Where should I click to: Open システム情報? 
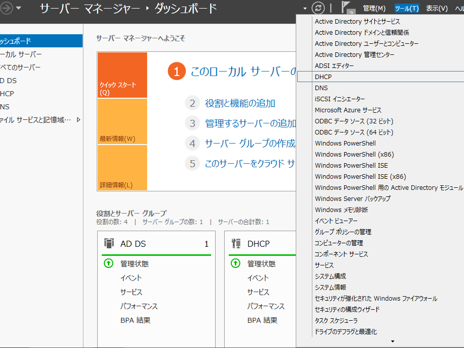click(x=330, y=287)
